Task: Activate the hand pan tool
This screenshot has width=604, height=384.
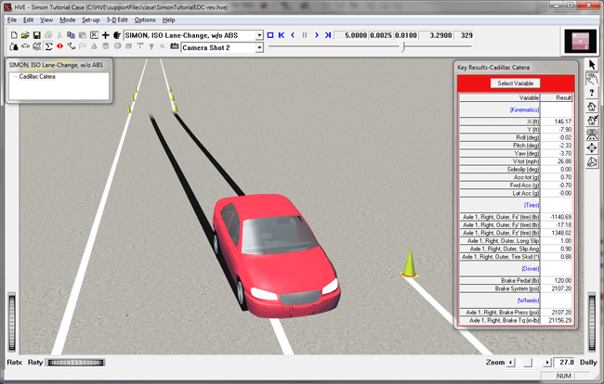Action: click(x=592, y=78)
